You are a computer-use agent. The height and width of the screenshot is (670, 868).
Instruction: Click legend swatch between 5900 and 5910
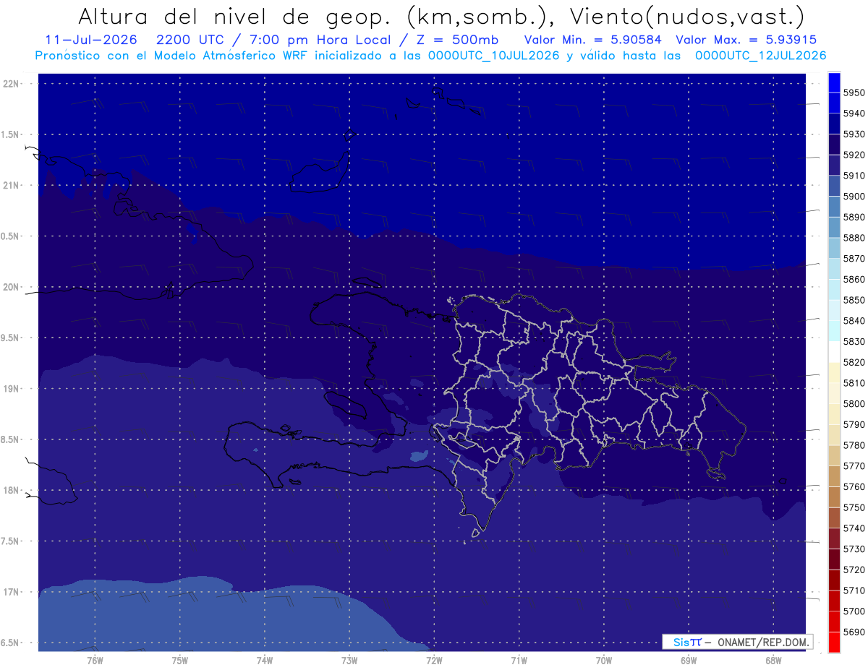click(x=834, y=186)
